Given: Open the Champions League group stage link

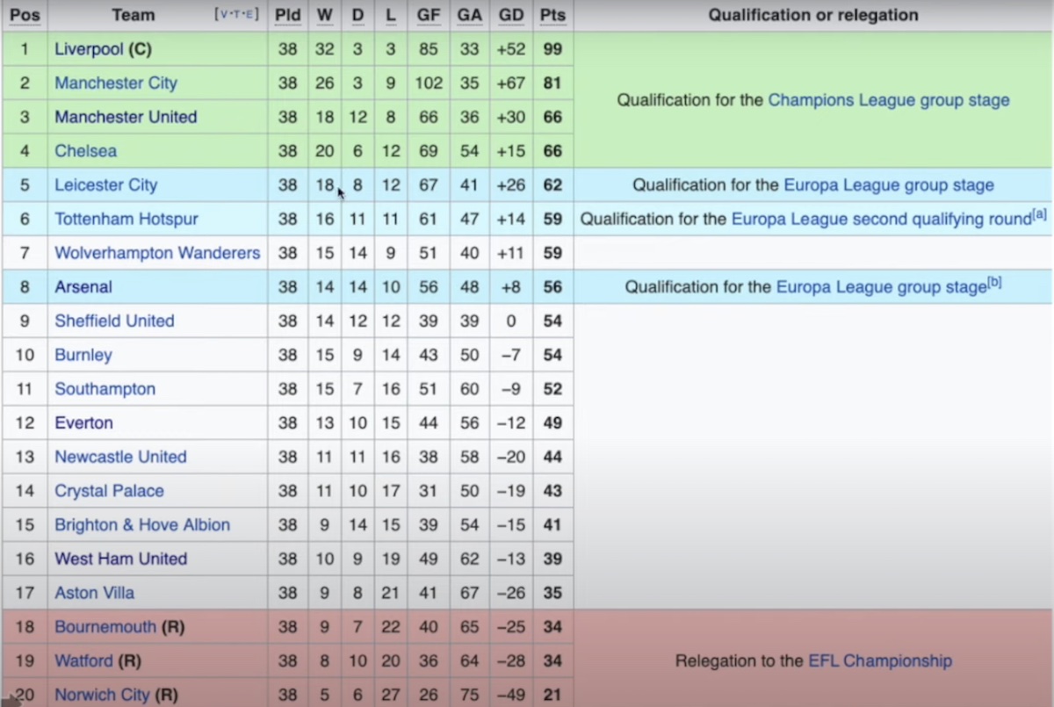Looking at the screenshot, I should tap(888, 100).
